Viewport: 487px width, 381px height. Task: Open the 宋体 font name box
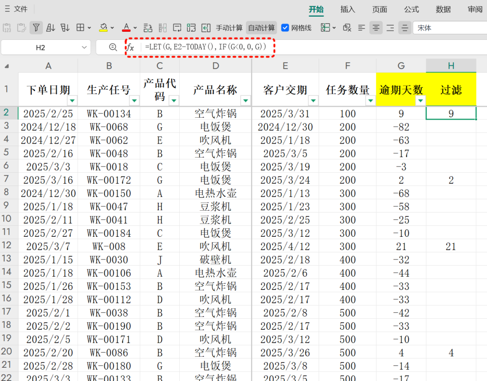450,28
